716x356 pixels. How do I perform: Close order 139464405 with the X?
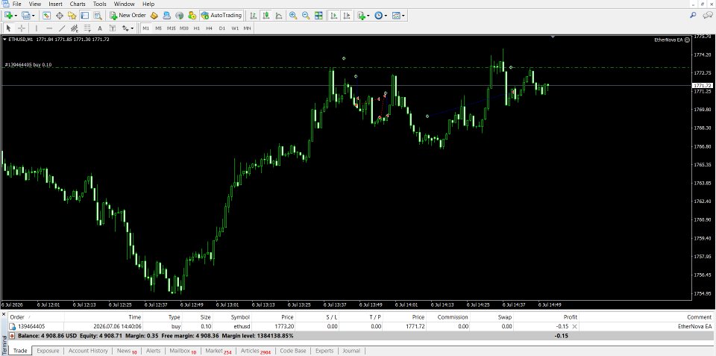click(574, 326)
